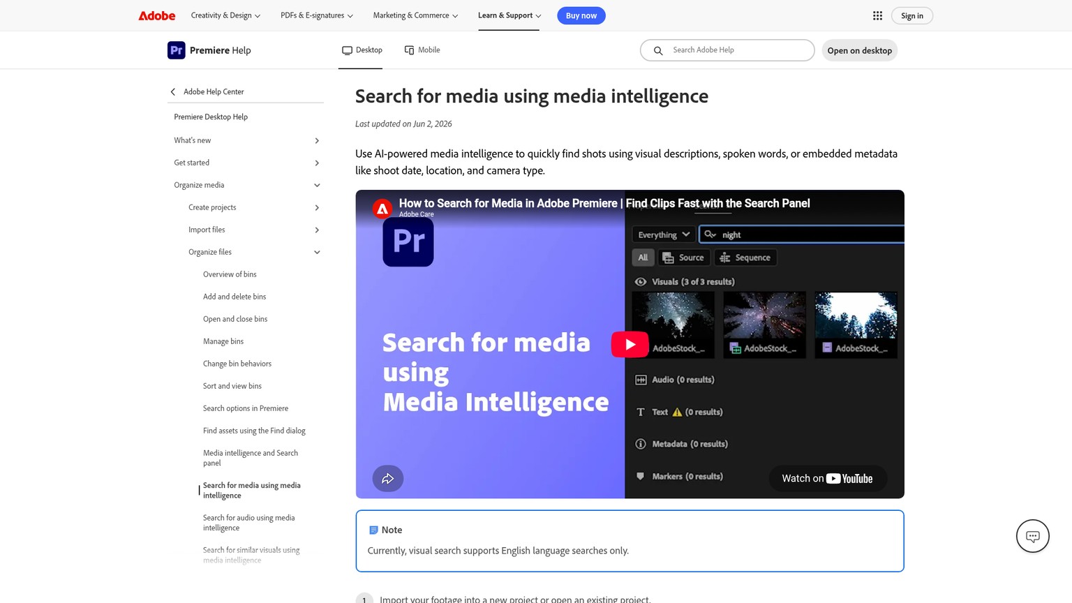Open Sort and view bins page
The height and width of the screenshot is (603, 1072).
pos(232,386)
